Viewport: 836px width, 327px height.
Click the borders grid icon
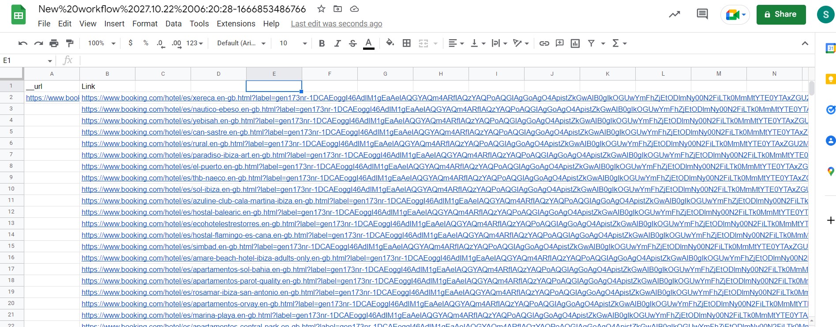click(407, 43)
